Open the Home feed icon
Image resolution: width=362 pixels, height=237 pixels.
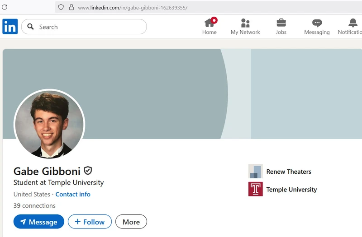(x=209, y=23)
